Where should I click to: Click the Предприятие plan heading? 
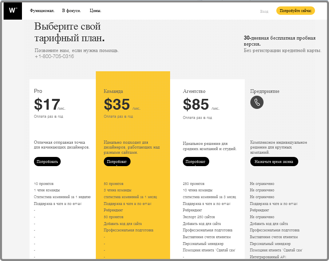[265, 91]
